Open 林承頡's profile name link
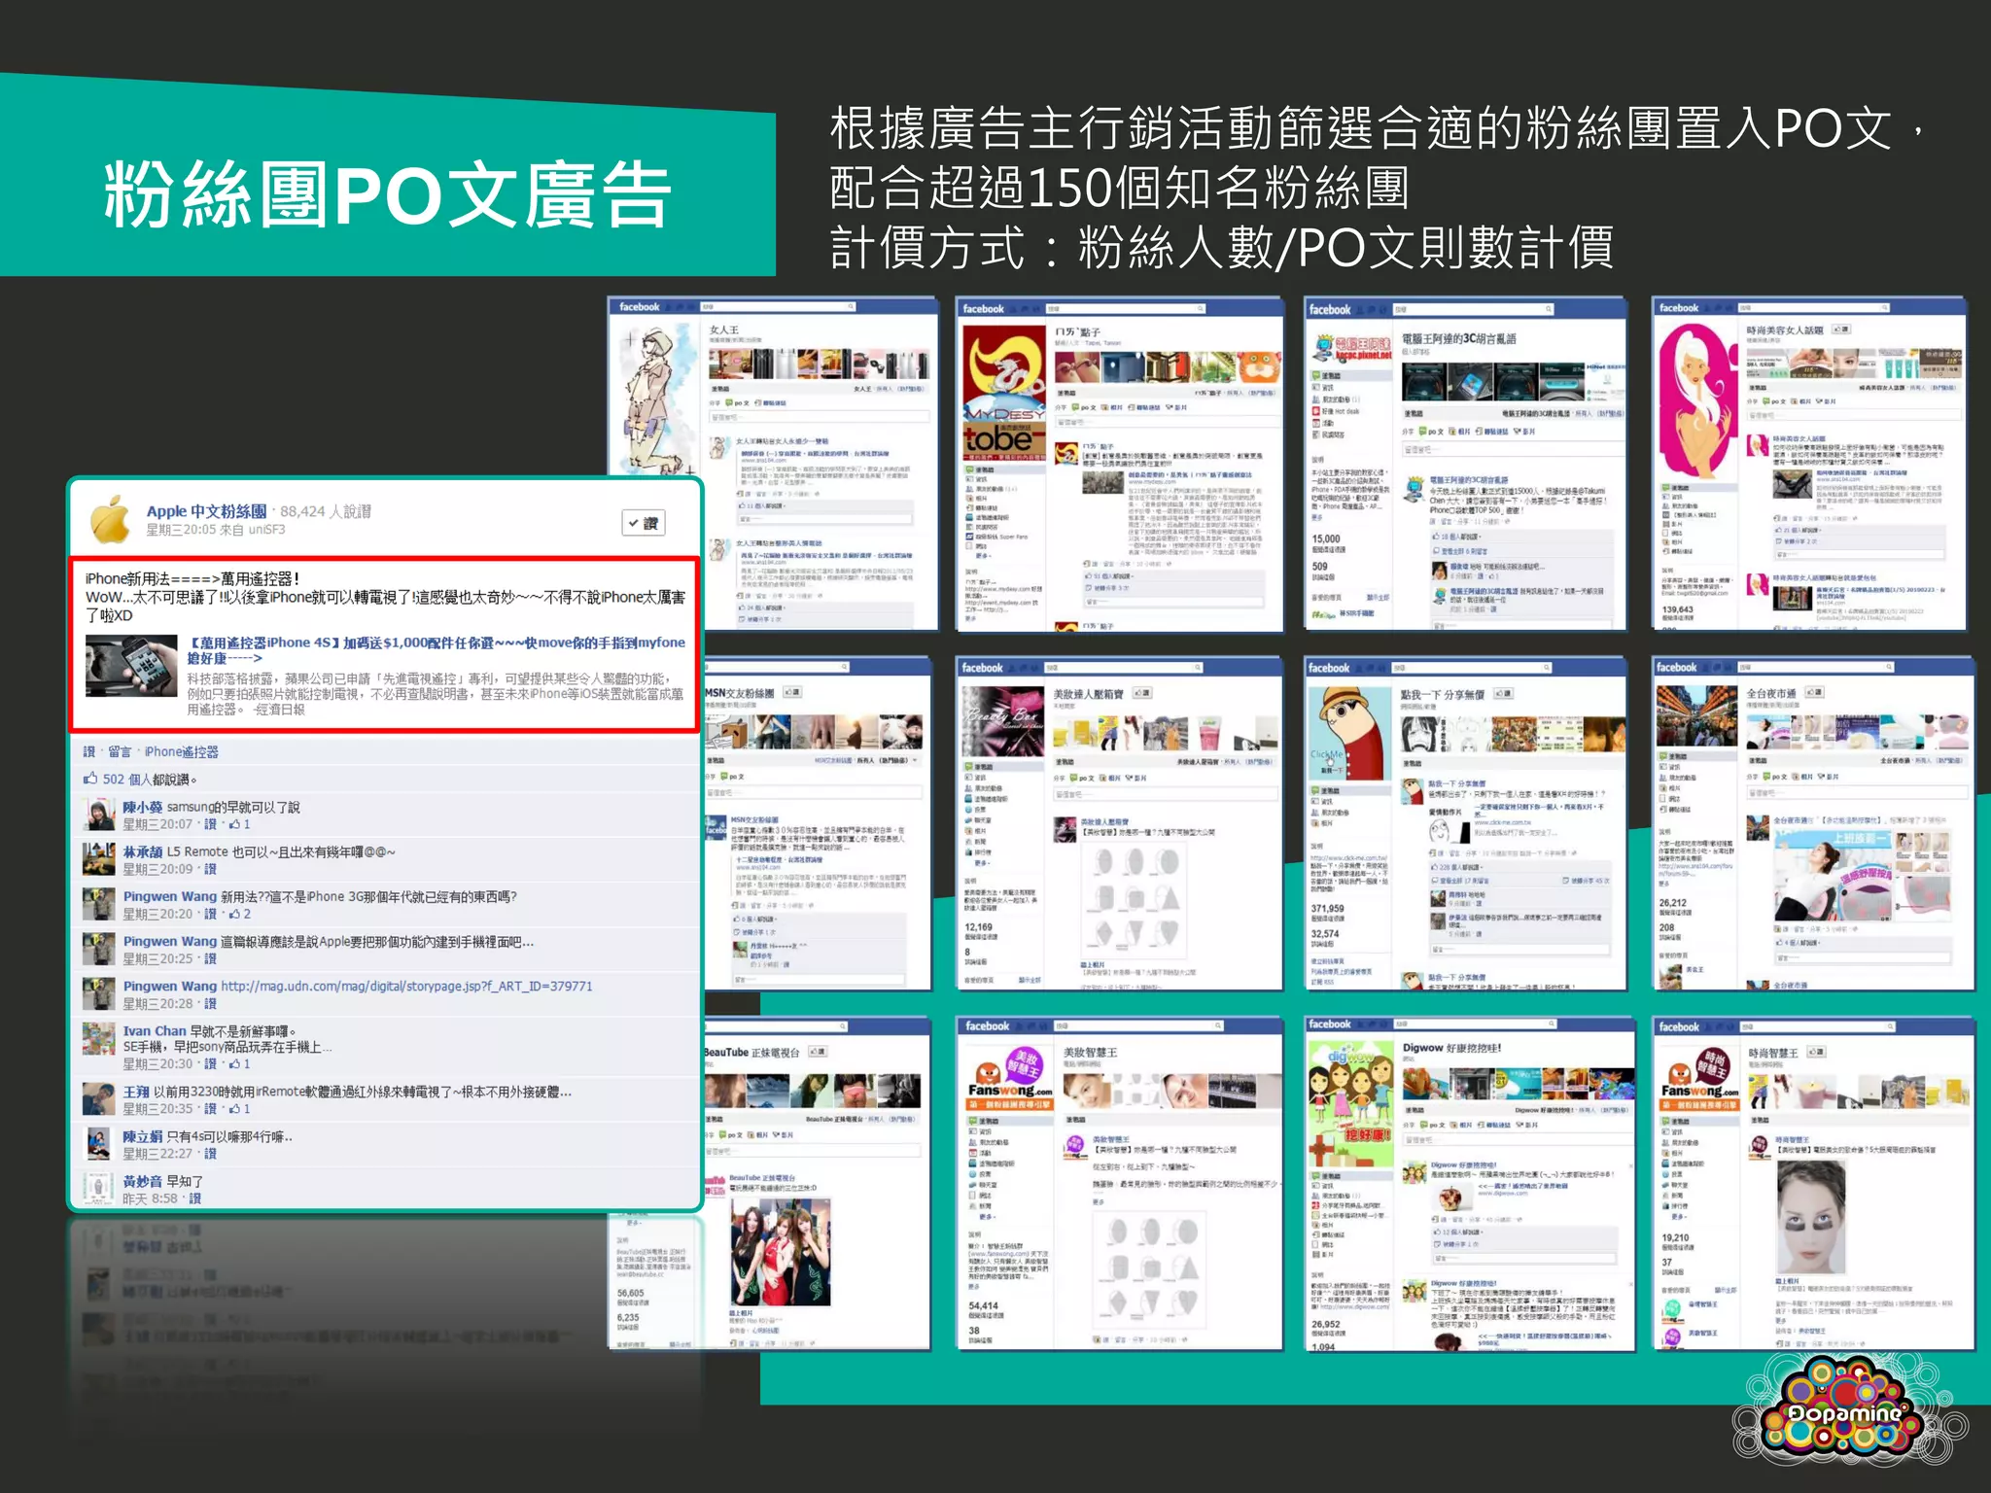The image size is (1991, 1493). pyautogui.click(x=142, y=851)
